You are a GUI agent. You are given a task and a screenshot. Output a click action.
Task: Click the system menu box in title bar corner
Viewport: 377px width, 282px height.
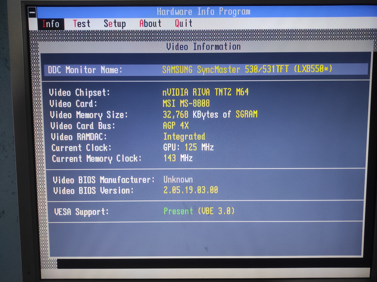32,12
